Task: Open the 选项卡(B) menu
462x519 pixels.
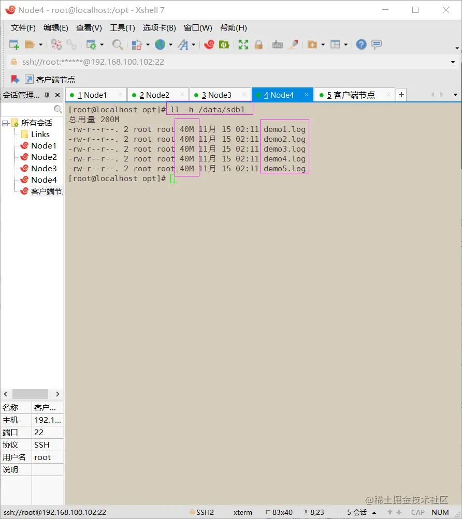Action: pyautogui.click(x=159, y=28)
